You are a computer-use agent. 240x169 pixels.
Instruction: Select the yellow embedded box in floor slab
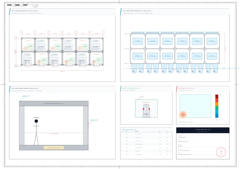click(x=54, y=148)
